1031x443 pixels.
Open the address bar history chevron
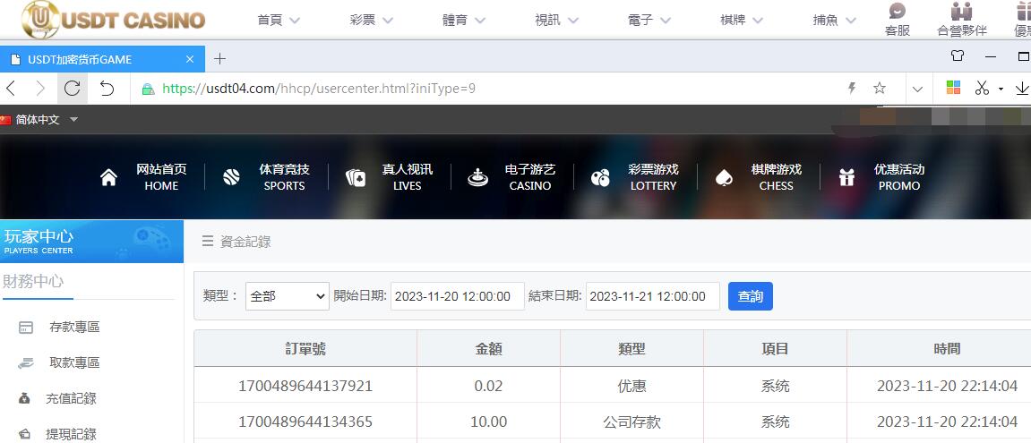(917, 89)
